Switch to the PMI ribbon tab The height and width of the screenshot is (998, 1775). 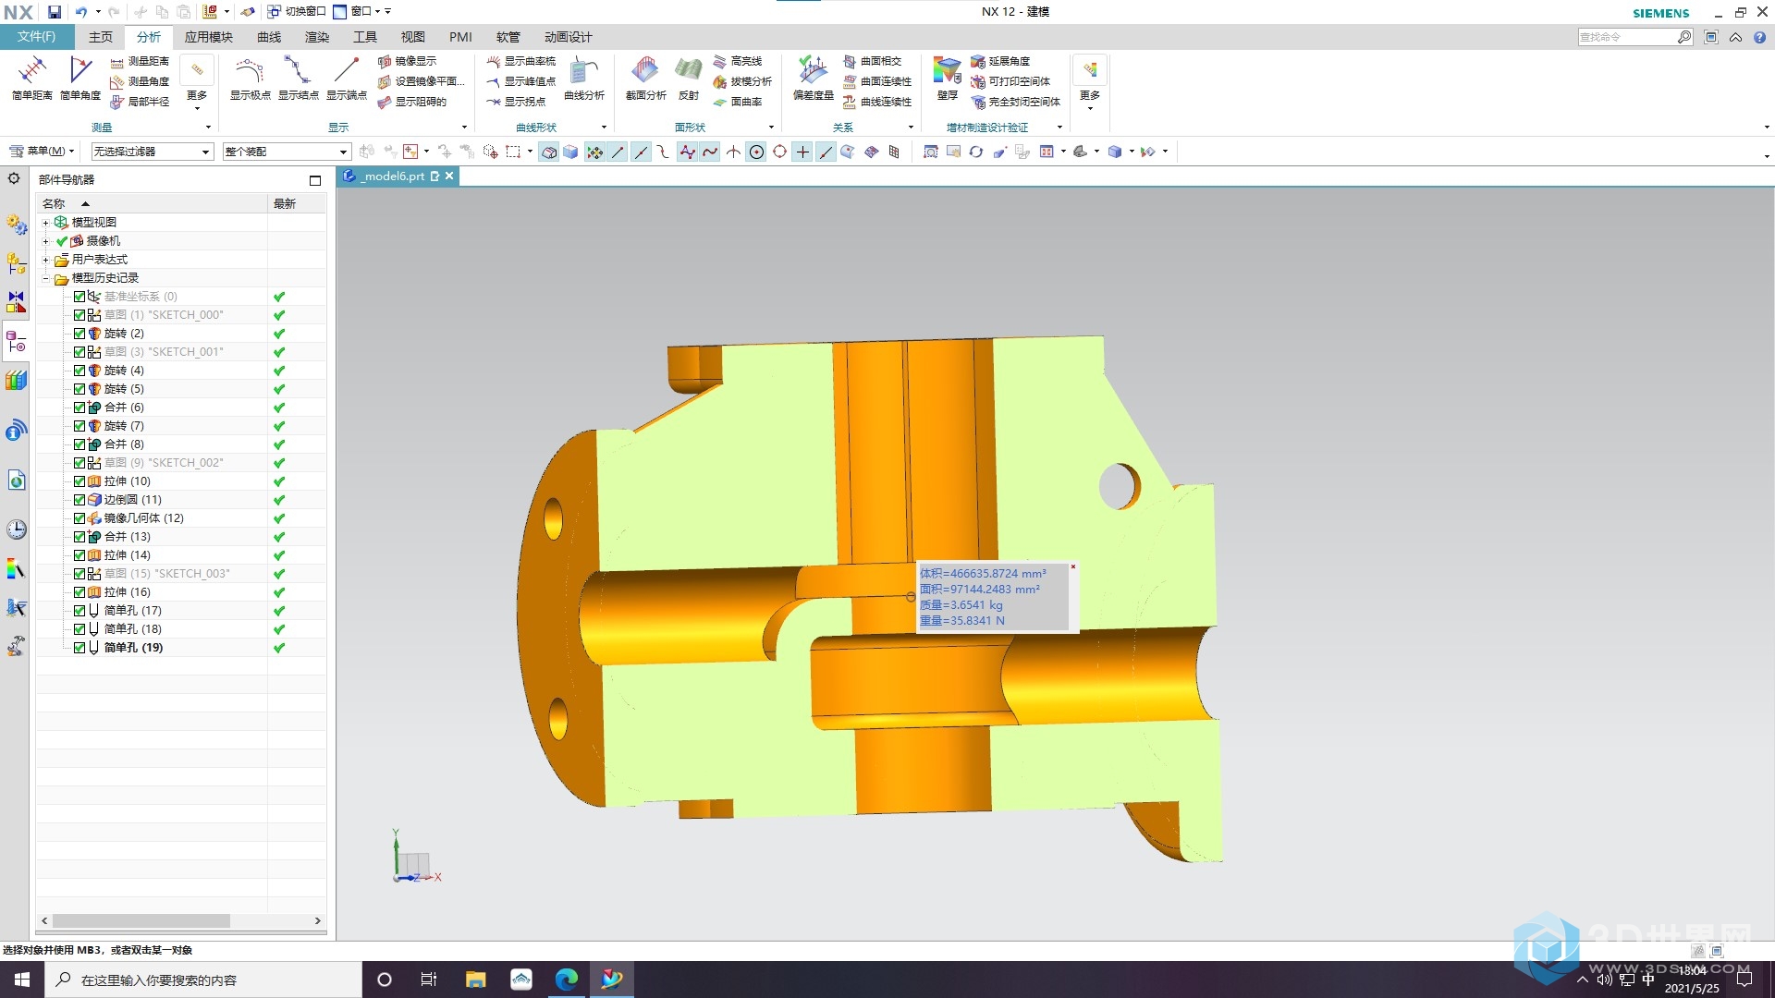click(460, 37)
